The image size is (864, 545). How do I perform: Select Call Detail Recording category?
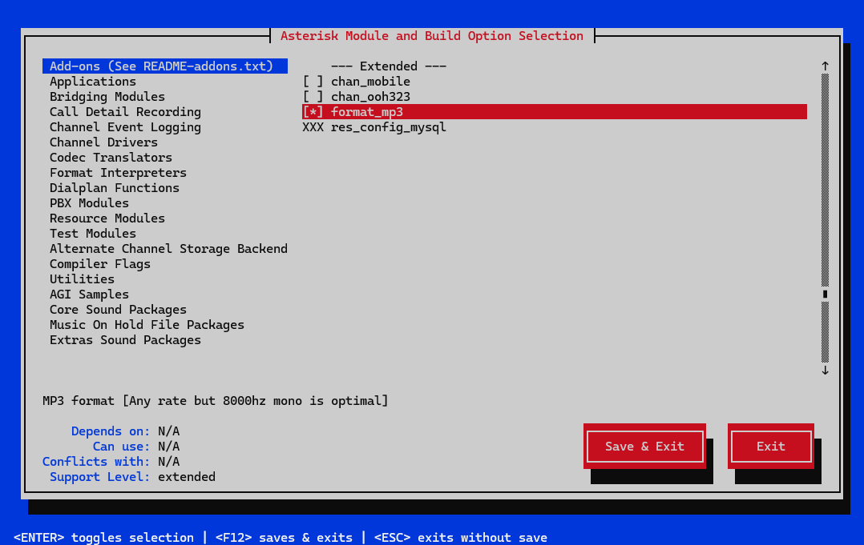pos(125,112)
